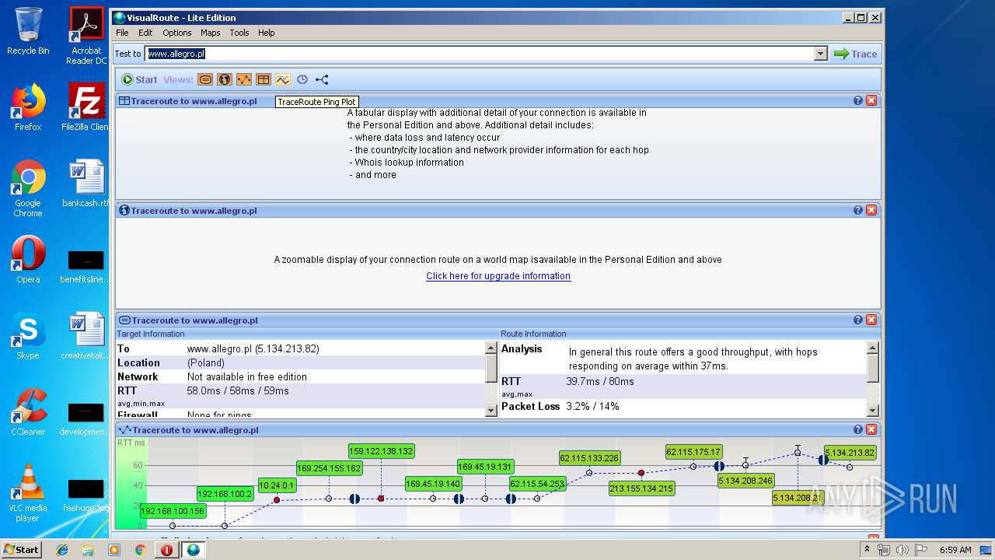Open the VLC media player desktop shortcut
This screenshot has height=560, width=995.
click(28, 493)
